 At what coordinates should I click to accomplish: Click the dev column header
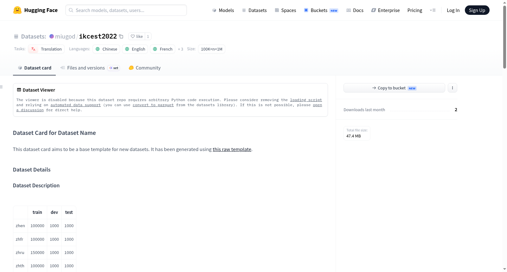[54, 212]
